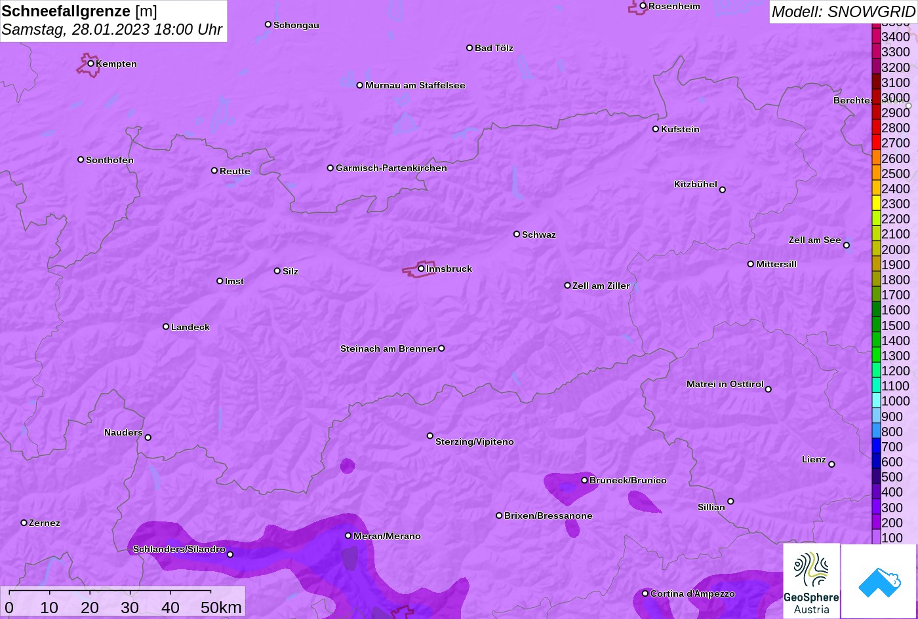
Task: Click the Nauders marker circle
Action: [x=148, y=438]
